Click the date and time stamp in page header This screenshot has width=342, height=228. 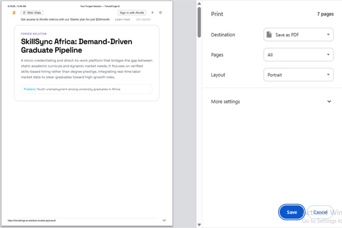point(17,6)
